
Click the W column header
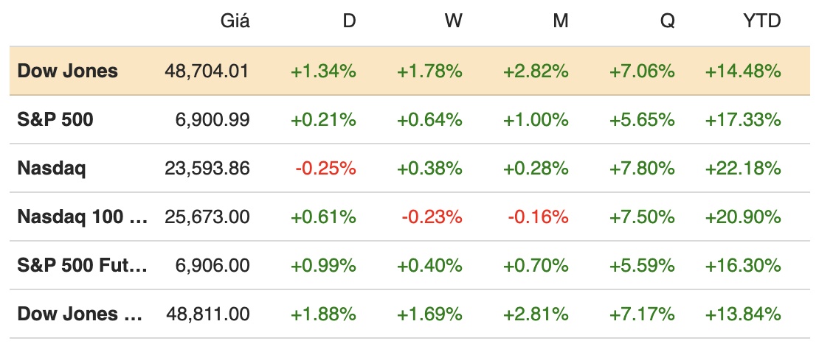click(453, 21)
